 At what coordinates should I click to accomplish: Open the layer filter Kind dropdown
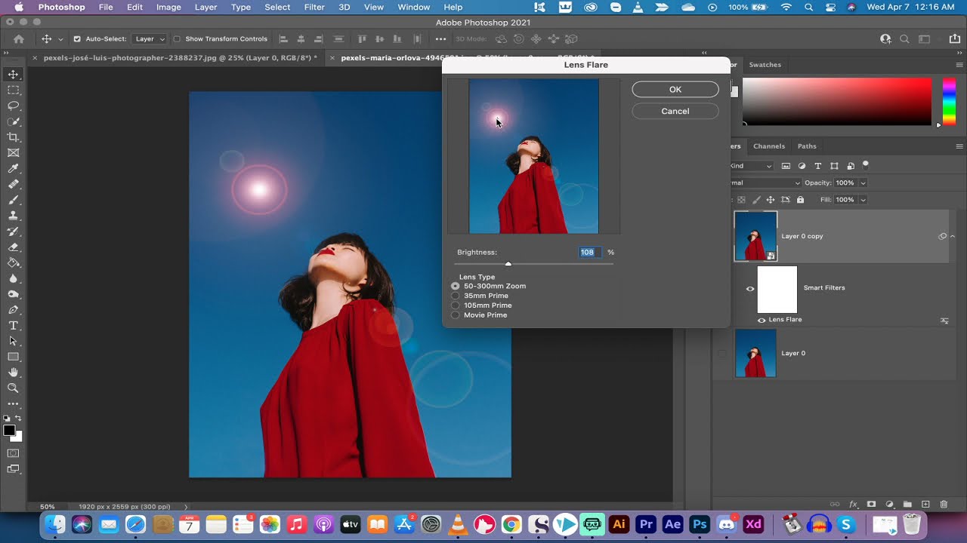tap(749, 166)
